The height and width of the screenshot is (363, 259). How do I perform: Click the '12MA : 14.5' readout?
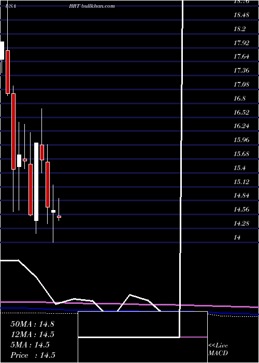(x=32, y=334)
